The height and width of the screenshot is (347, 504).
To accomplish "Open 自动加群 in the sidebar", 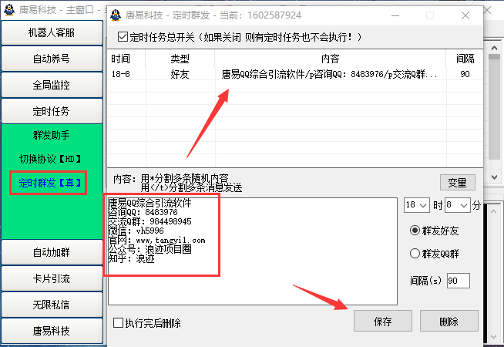I will tap(52, 252).
